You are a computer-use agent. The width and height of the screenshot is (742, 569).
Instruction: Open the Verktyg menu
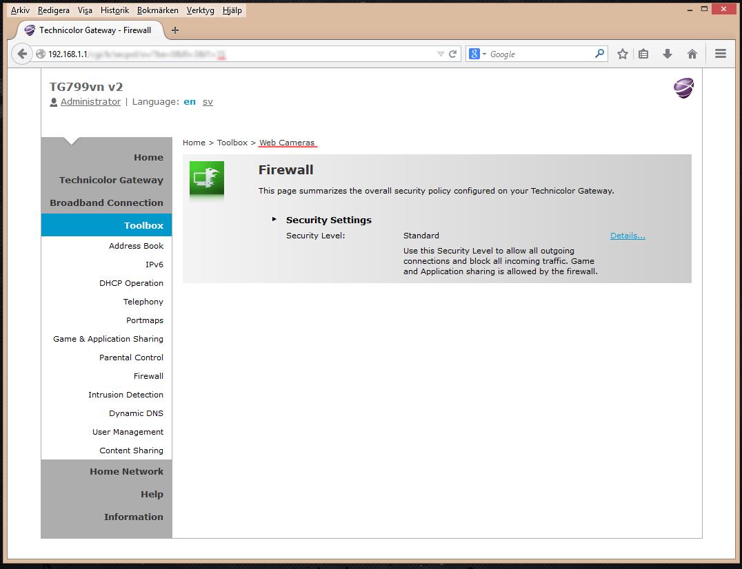(200, 10)
